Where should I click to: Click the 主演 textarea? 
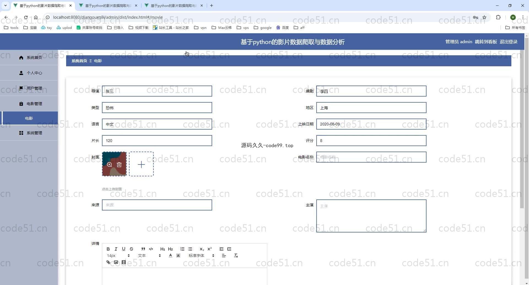tap(371, 216)
